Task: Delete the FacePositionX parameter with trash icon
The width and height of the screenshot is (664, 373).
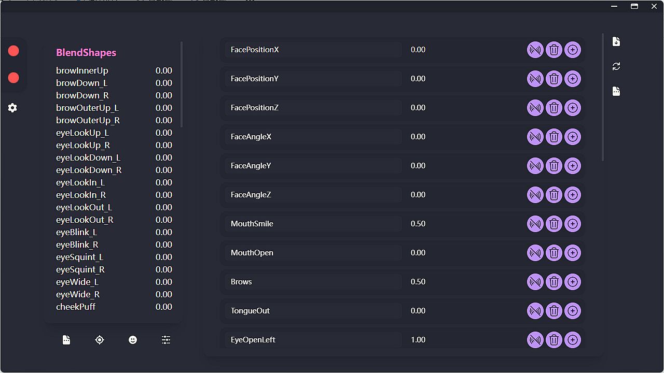Action: tap(554, 50)
